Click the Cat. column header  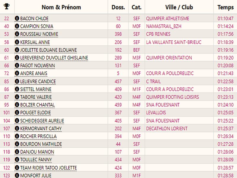137,7
